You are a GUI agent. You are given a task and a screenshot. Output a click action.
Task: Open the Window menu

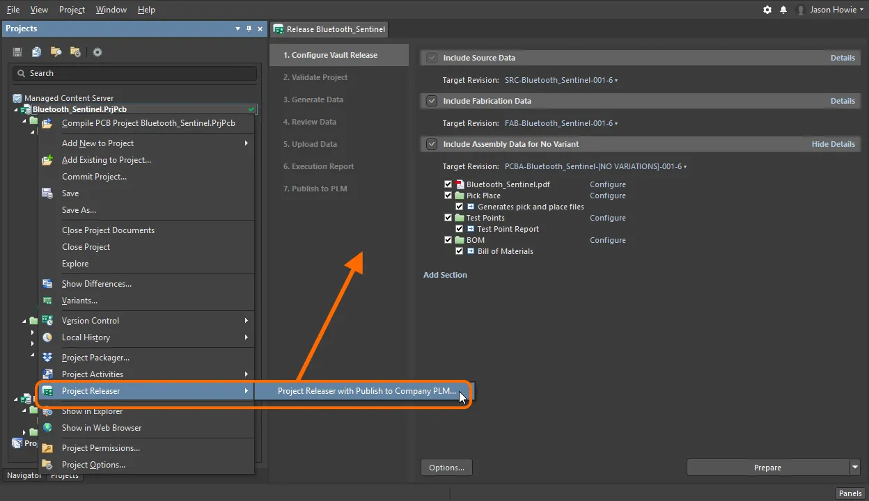pos(111,10)
